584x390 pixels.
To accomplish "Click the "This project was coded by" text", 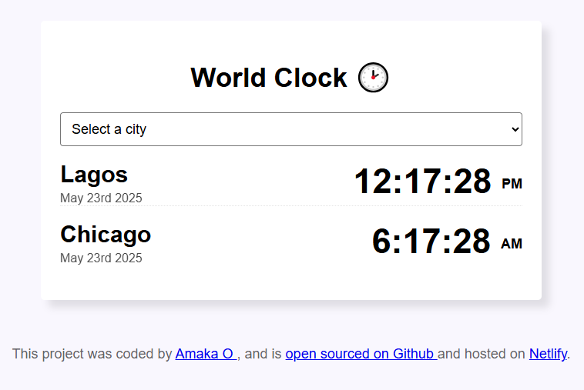I will tap(92, 354).
